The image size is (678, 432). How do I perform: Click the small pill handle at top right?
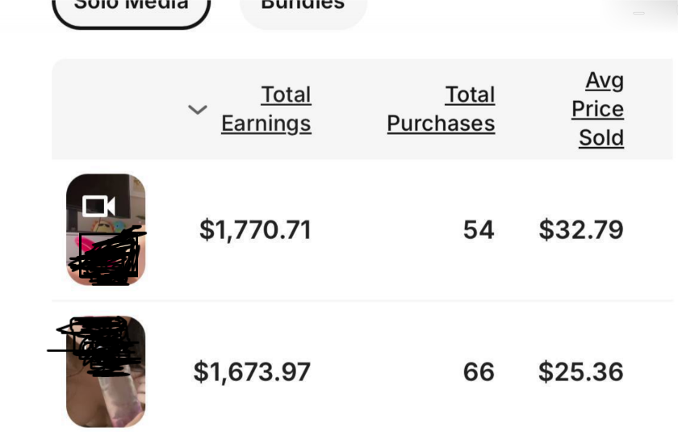click(x=638, y=13)
